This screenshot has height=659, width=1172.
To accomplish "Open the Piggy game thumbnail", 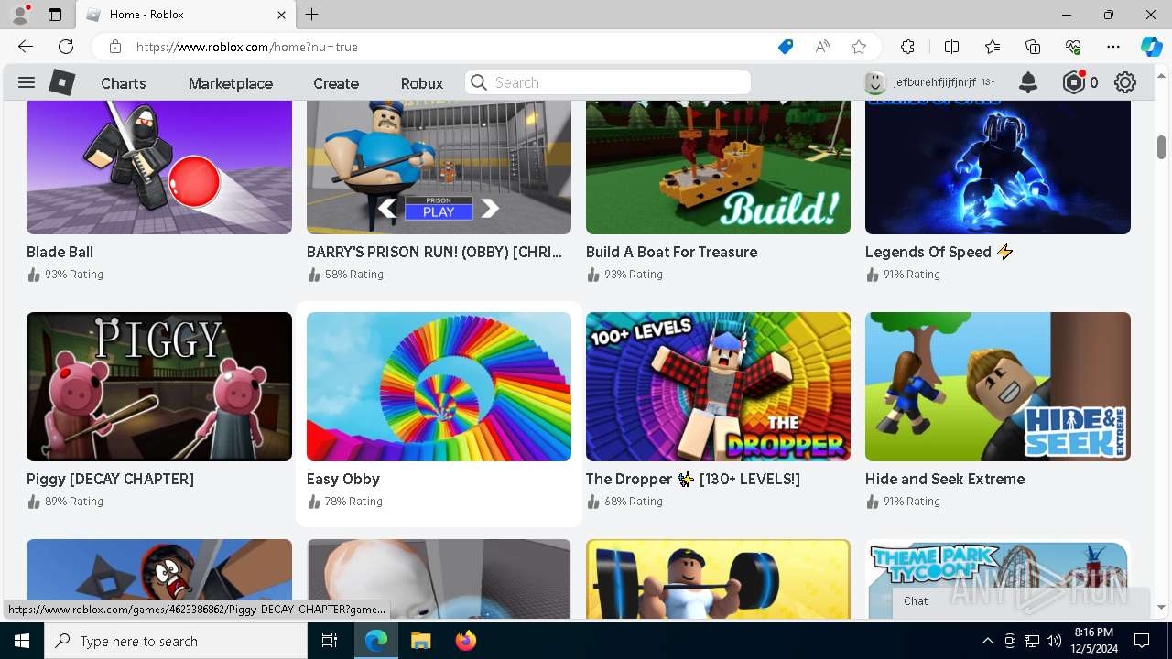I will [159, 386].
